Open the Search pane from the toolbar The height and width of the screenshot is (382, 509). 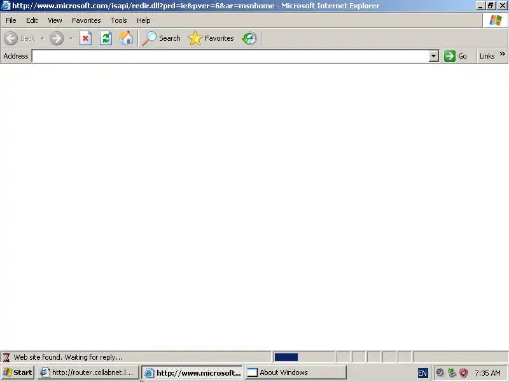(161, 38)
